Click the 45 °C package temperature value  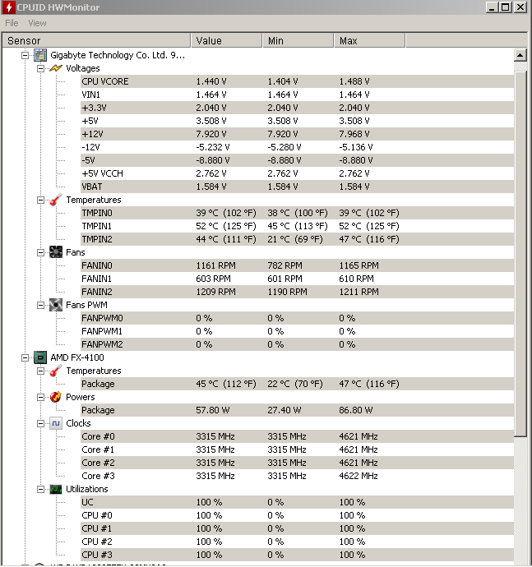point(226,384)
